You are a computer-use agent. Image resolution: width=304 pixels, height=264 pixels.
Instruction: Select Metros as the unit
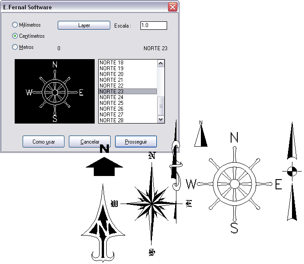click(15, 47)
